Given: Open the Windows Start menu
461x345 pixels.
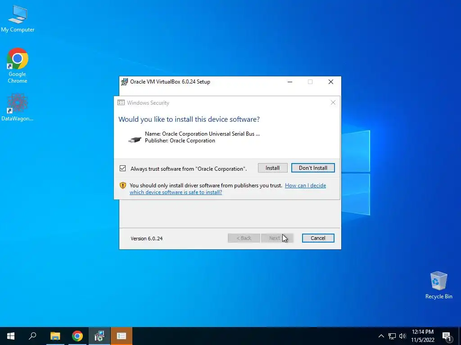Looking at the screenshot, I should (x=11, y=336).
